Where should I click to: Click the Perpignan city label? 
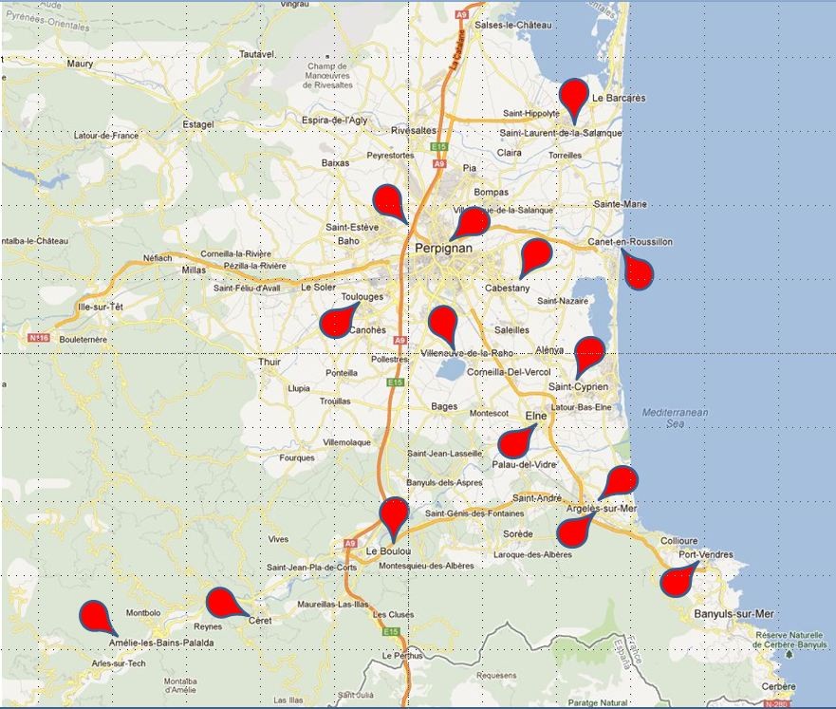tap(444, 249)
